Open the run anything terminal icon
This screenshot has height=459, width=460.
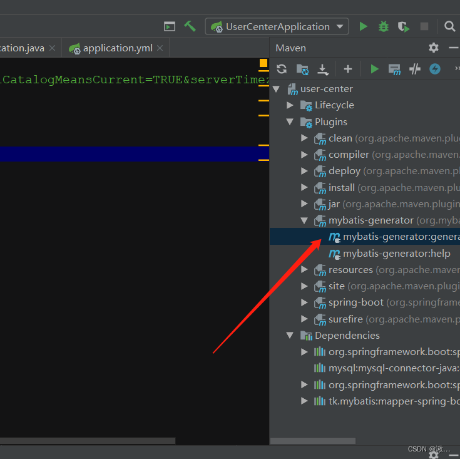[x=169, y=26]
